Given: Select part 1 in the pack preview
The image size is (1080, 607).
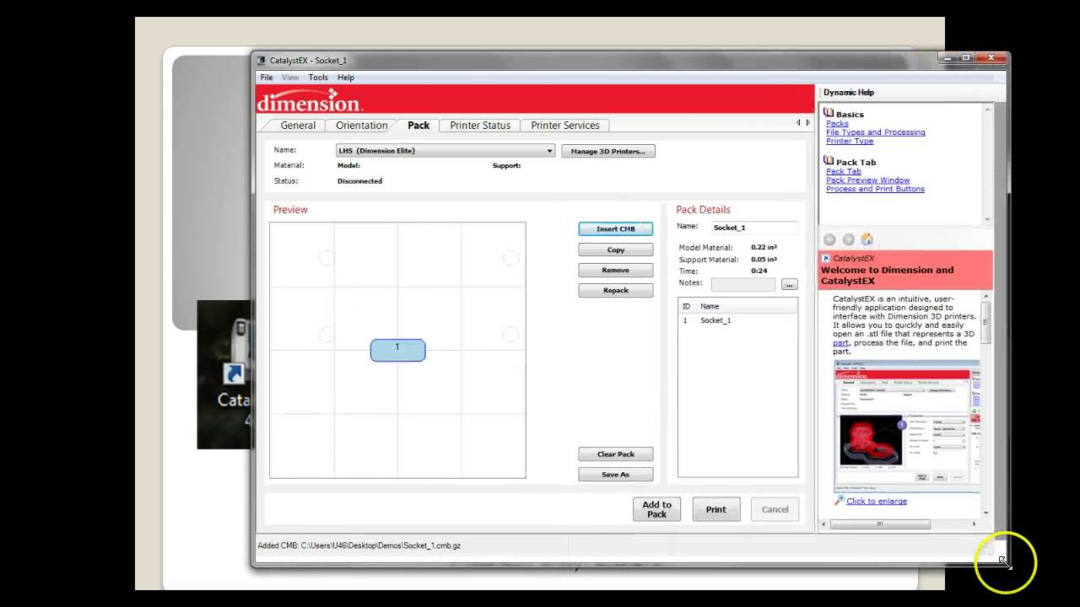Looking at the screenshot, I should point(397,350).
